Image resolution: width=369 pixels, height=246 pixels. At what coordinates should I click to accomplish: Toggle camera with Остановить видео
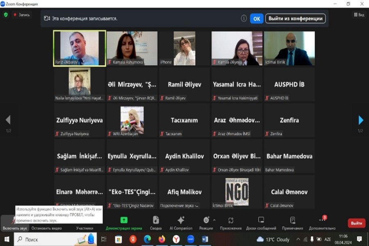coord(47,228)
